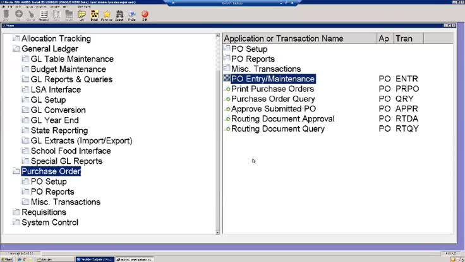
Task: Click the lined-list Process toolbar icon
Action: coord(44,14)
